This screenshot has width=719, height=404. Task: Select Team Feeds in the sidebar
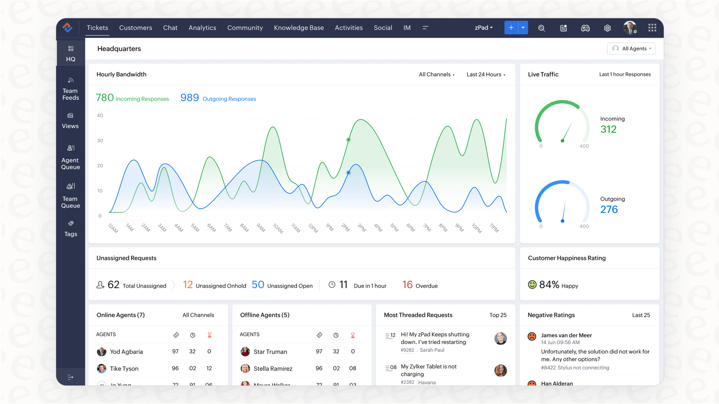(70, 88)
